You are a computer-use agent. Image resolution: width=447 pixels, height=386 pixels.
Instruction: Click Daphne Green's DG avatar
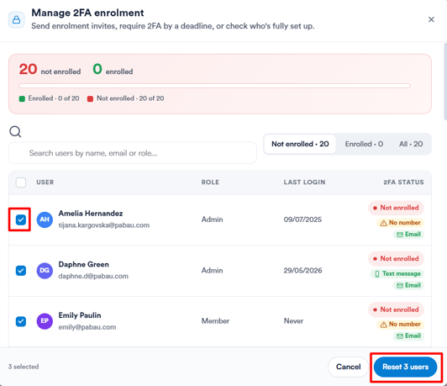45,271
